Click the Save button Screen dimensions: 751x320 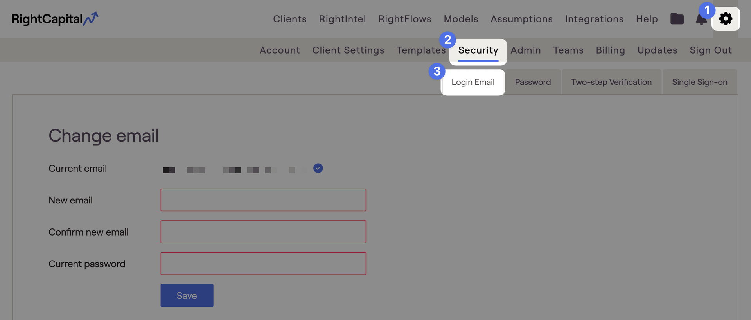click(187, 295)
